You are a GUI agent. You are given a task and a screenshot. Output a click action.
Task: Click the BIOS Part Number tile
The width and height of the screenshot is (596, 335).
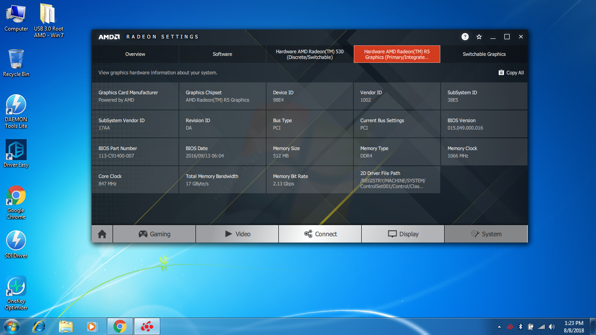pos(135,152)
